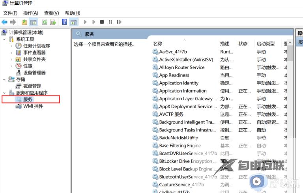This screenshot has width=303, height=193.
Task: Select 性能 in the tree
Action: (x=28, y=66)
